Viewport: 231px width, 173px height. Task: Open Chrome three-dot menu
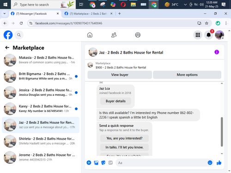226,23
